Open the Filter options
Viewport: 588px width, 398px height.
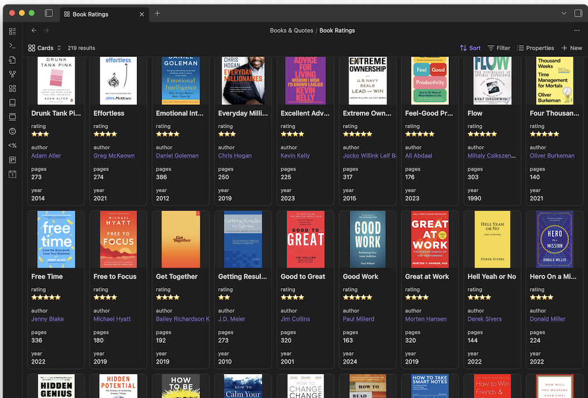pyautogui.click(x=499, y=48)
